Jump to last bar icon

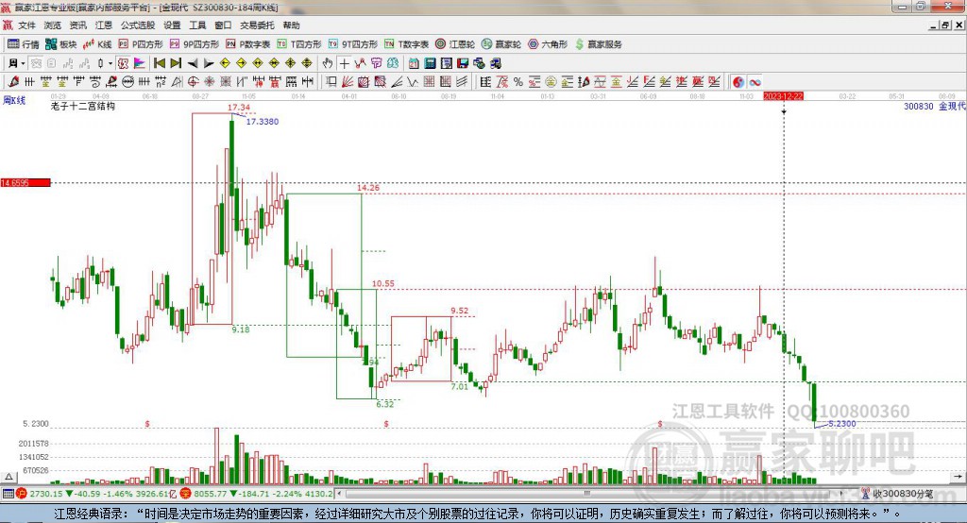176,63
